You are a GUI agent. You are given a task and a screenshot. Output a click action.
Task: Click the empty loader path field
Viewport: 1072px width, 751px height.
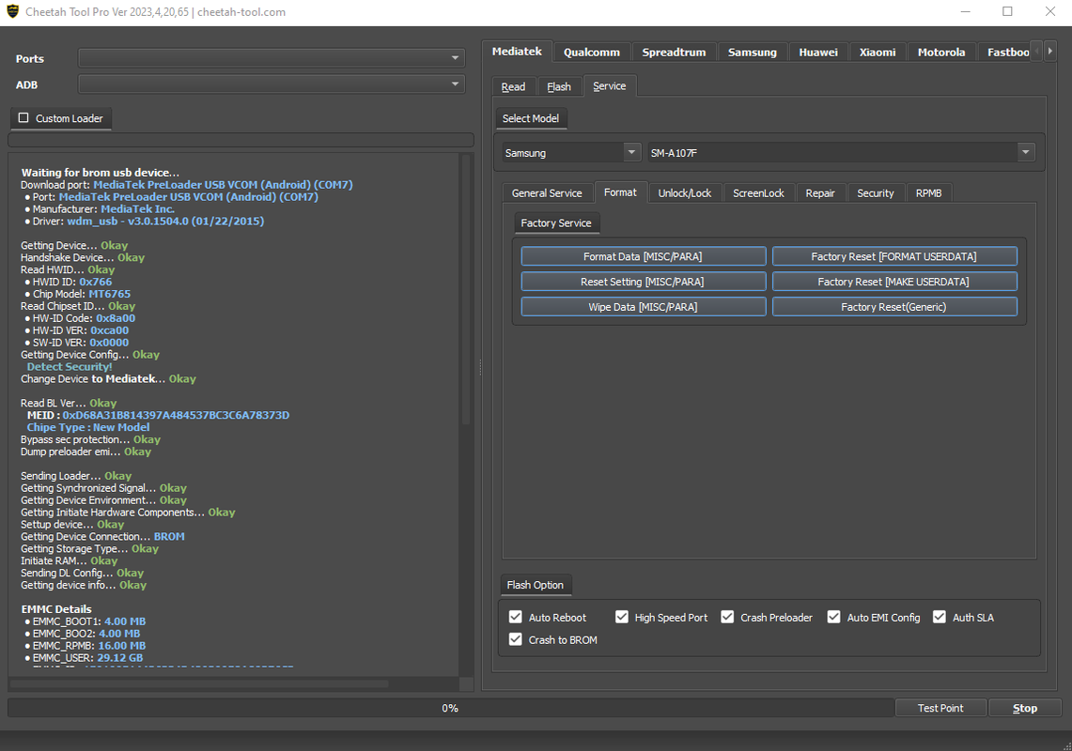pyautogui.click(x=241, y=139)
